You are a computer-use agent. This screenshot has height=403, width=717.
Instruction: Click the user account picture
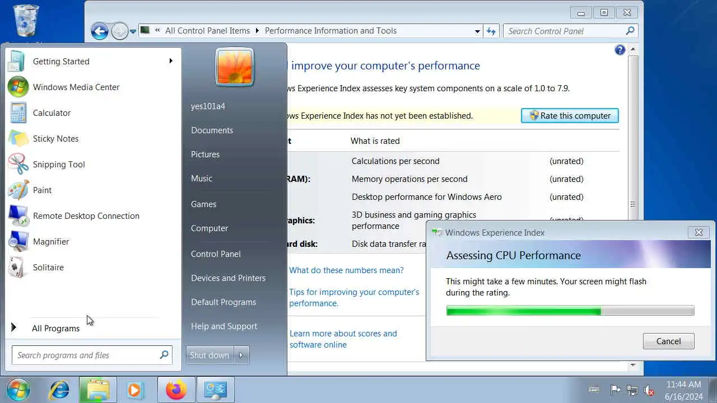234,67
